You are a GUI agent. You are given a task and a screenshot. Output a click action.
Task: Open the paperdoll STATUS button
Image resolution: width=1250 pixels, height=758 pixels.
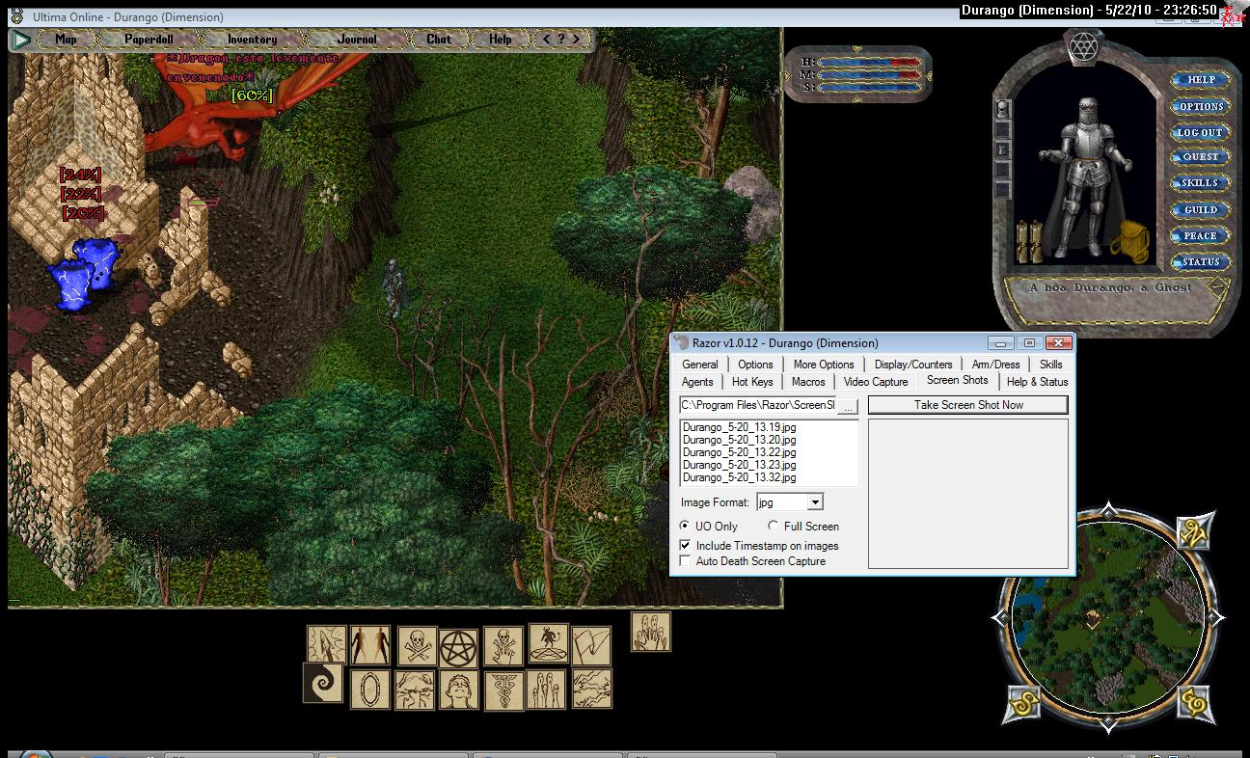(1201, 261)
